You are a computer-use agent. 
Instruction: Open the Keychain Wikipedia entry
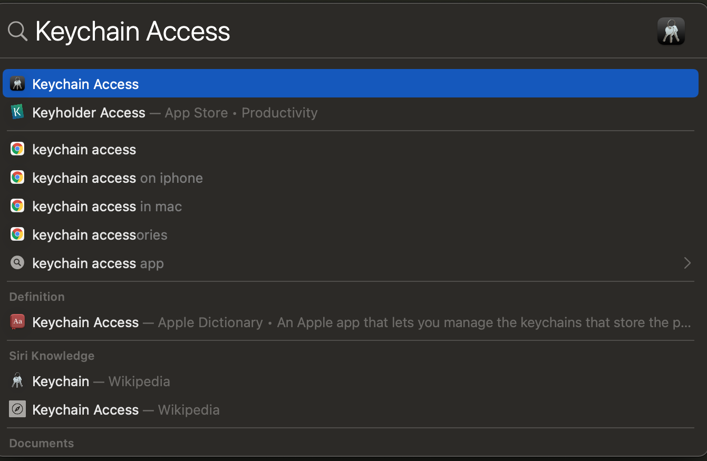pyautogui.click(x=351, y=381)
